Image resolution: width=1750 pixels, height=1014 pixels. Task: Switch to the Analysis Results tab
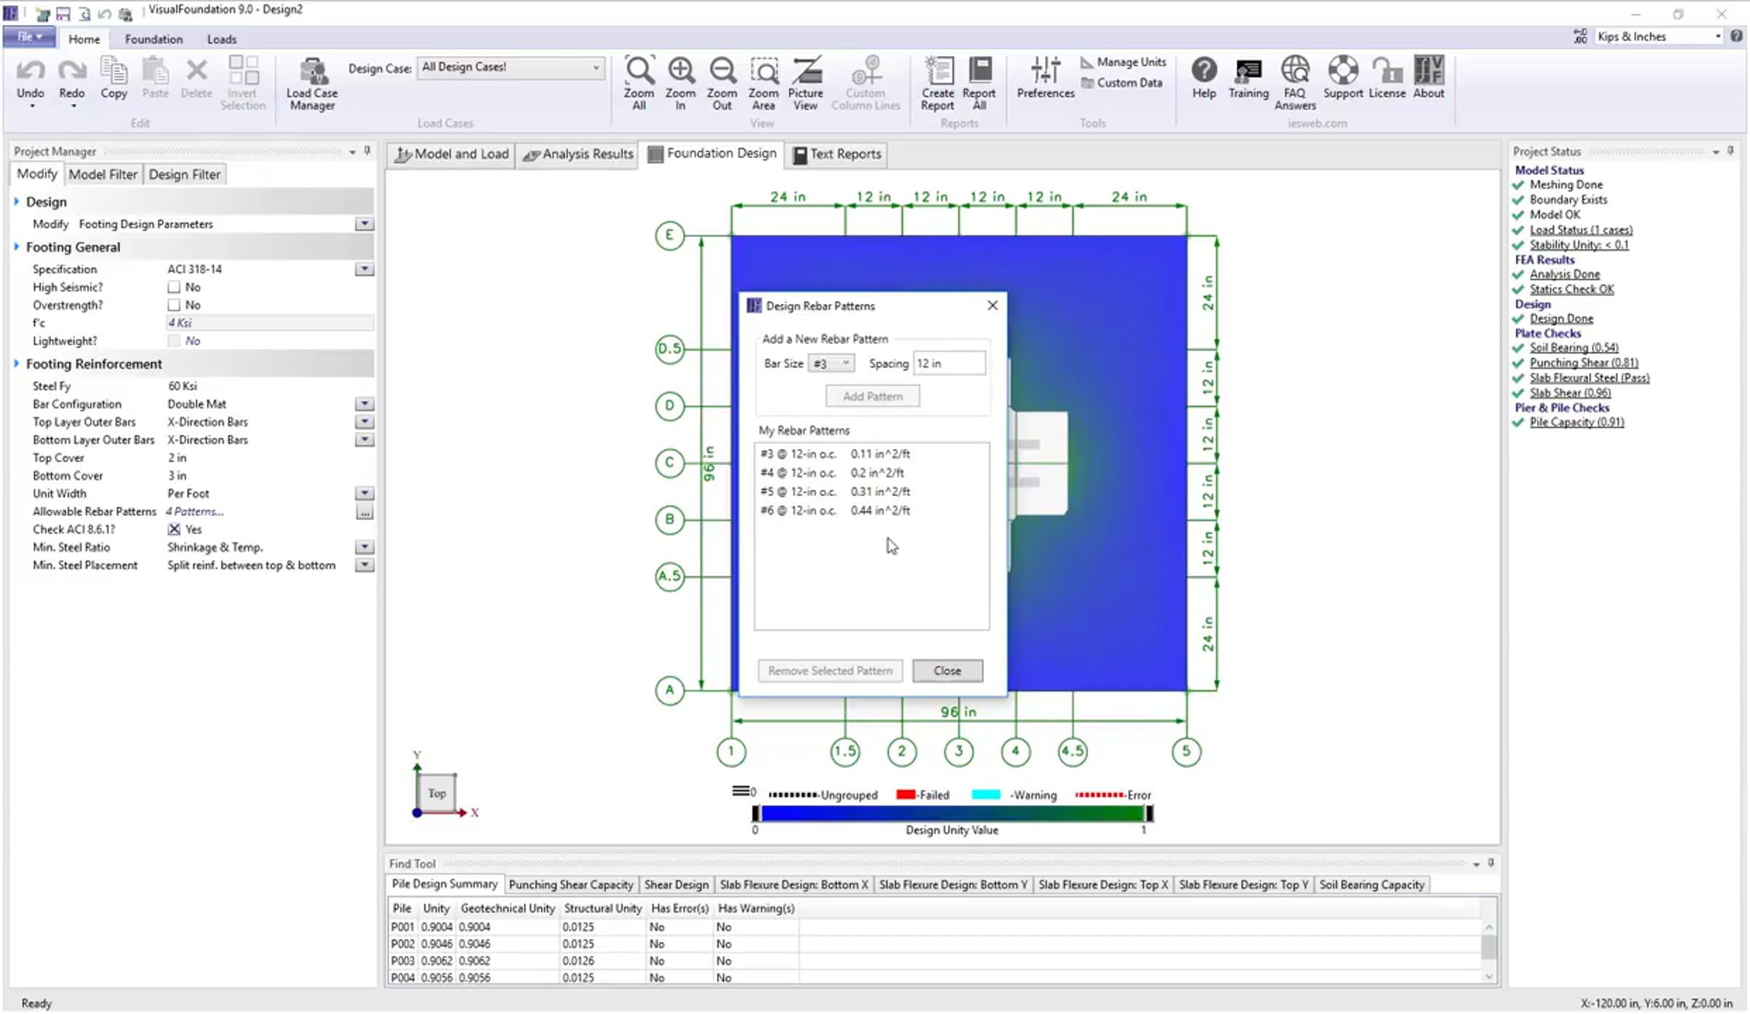pos(578,154)
